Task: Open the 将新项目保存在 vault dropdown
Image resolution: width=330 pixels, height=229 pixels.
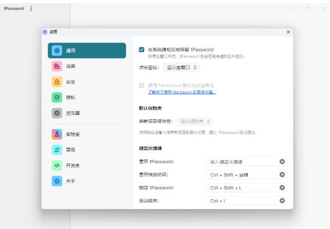Action: click(195, 121)
